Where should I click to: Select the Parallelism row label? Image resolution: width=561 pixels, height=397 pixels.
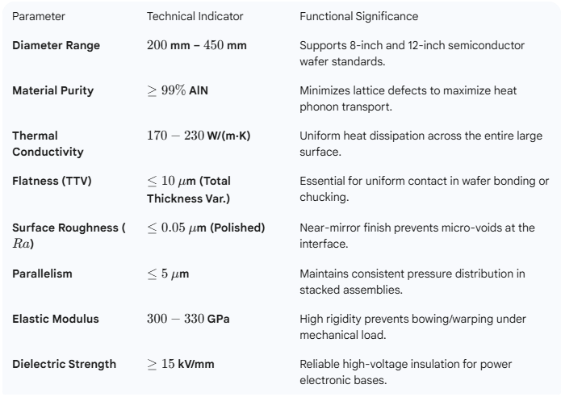42,274
